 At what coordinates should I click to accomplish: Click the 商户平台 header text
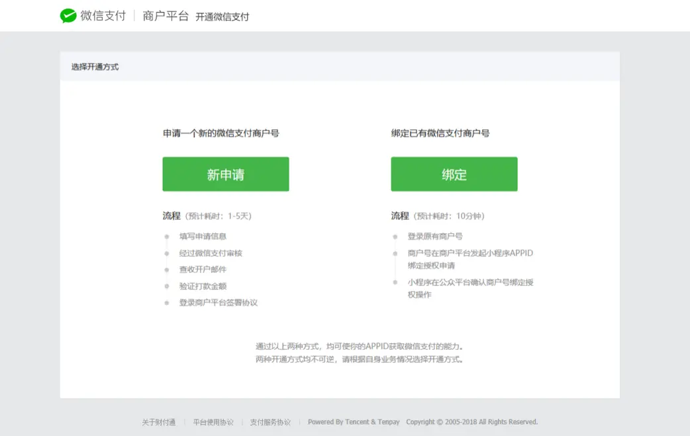pos(166,16)
